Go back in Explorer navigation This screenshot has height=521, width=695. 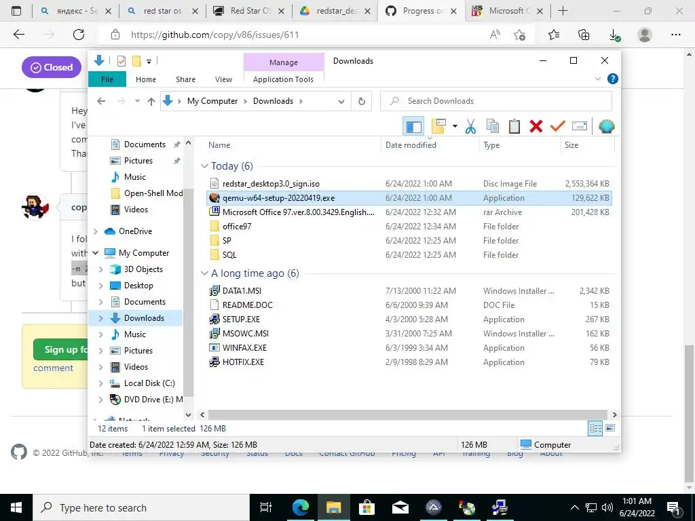[x=101, y=101]
